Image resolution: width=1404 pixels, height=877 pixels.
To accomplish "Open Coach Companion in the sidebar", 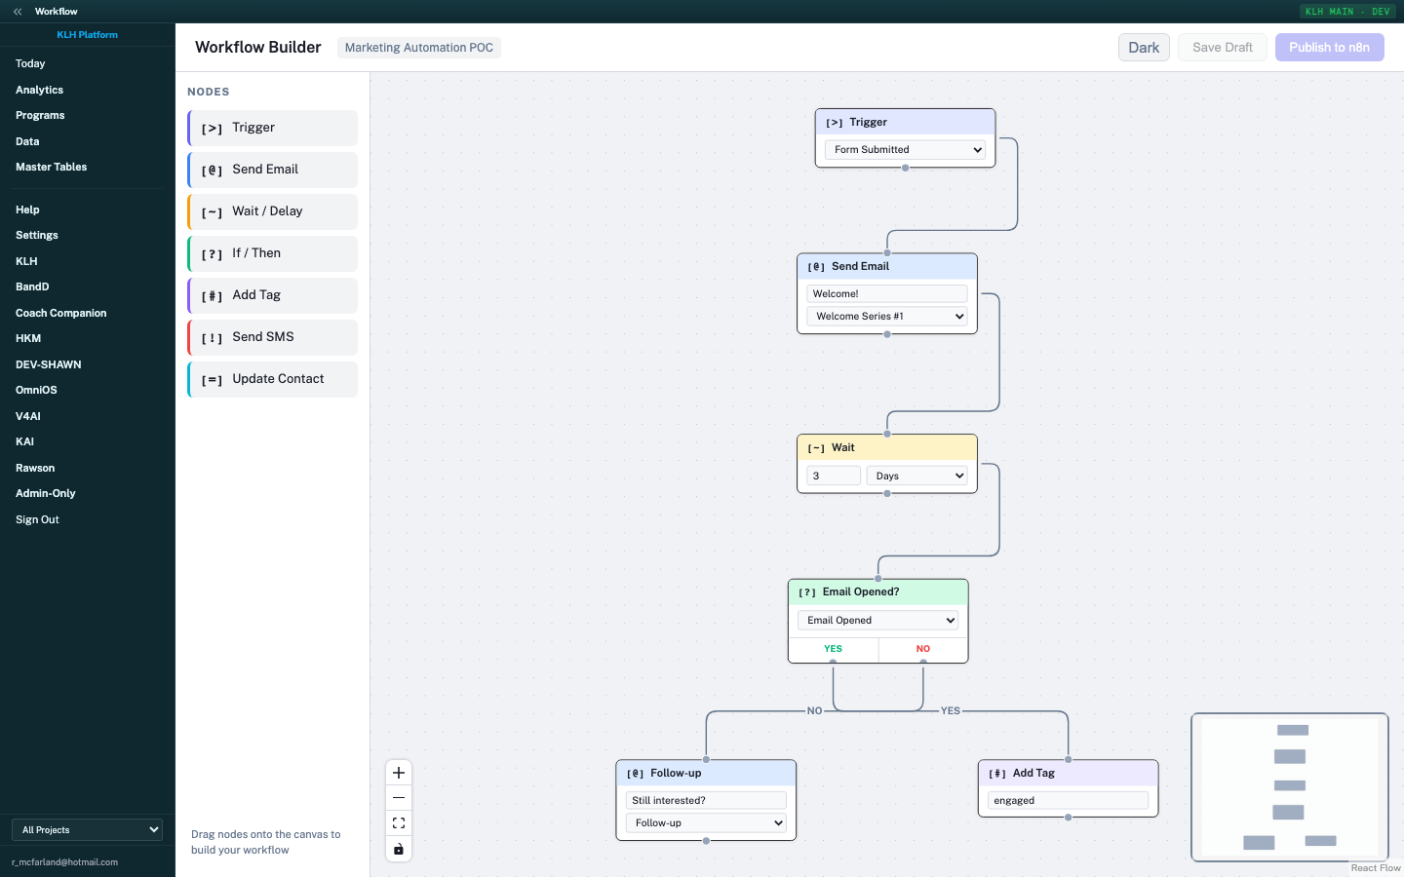I will (61, 313).
